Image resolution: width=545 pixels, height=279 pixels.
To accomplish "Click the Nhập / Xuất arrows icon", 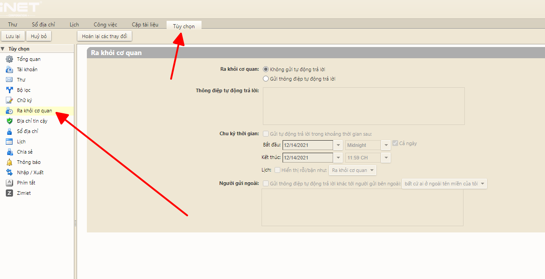I will [x=9, y=172].
